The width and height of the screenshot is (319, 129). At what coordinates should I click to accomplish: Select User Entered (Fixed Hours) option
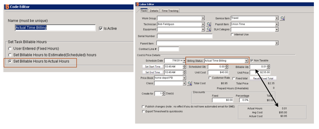click(x=10, y=49)
